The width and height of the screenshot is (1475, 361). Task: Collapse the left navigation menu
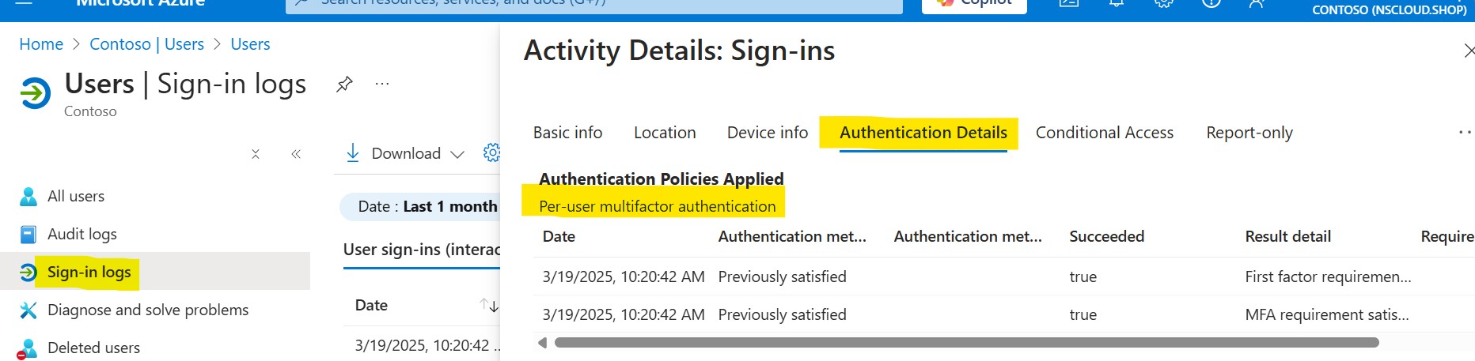click(296, 154)
